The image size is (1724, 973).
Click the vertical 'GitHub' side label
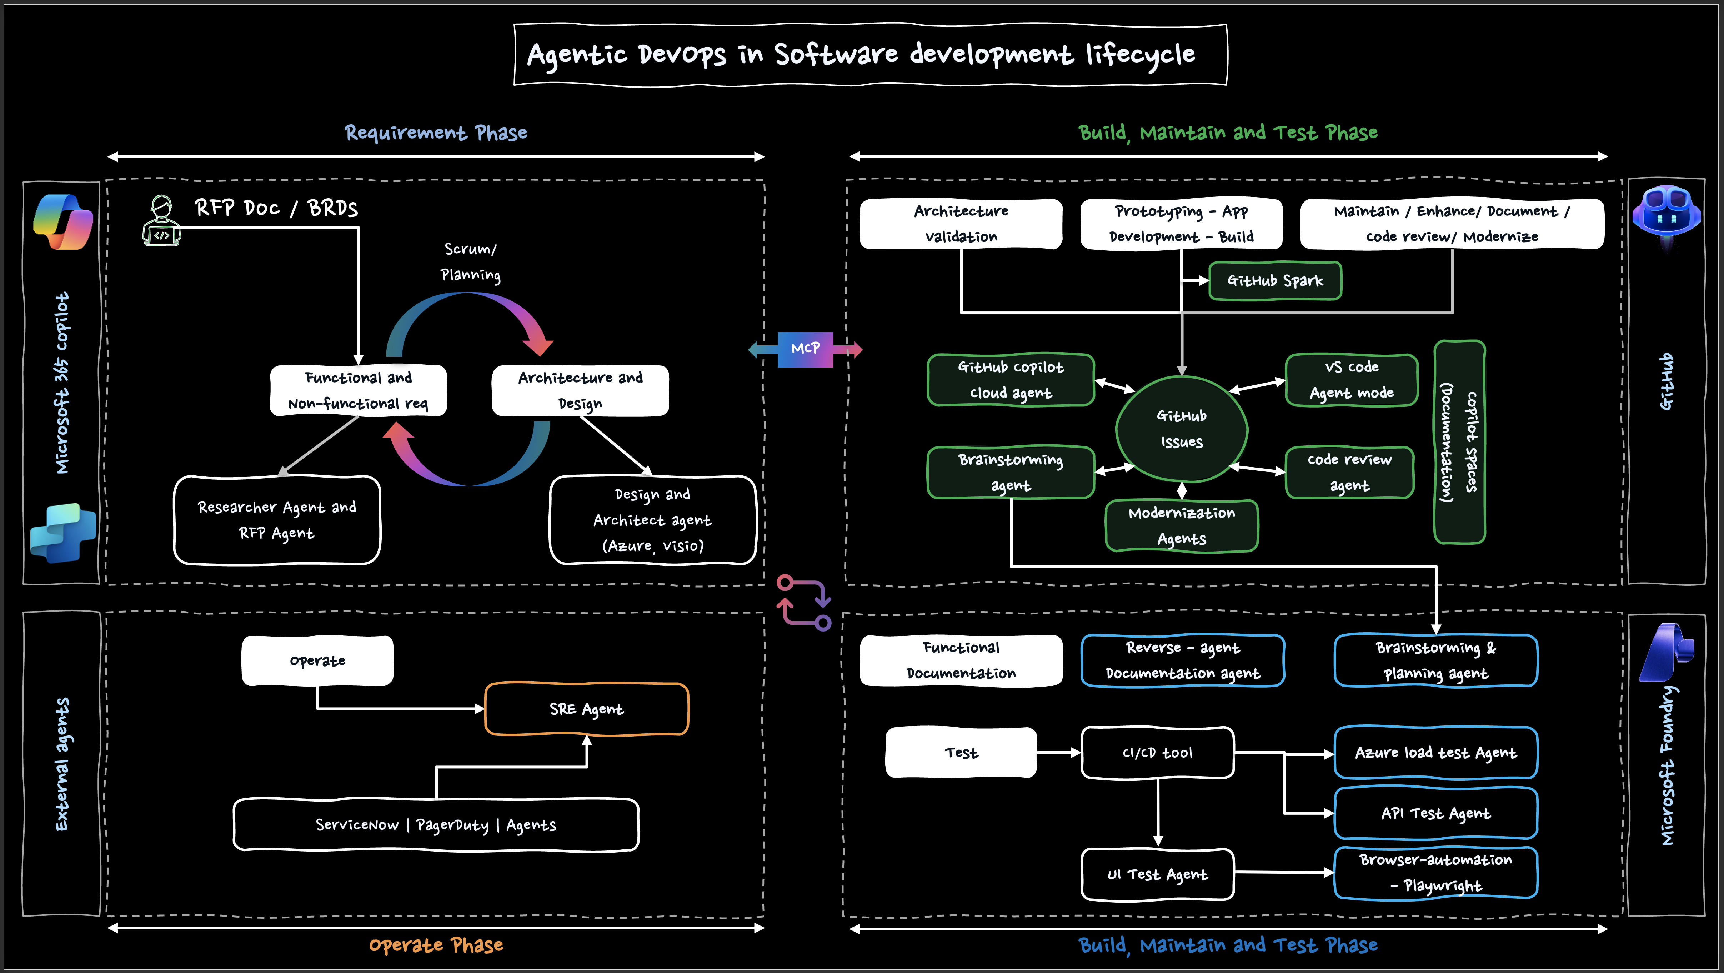[1667, 381]
